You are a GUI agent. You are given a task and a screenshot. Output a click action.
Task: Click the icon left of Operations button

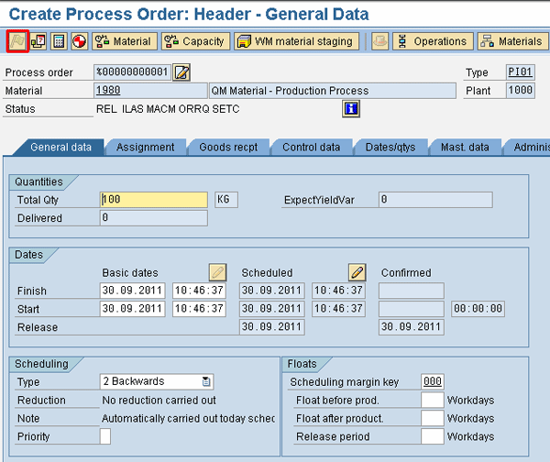(x=379, y=41)
